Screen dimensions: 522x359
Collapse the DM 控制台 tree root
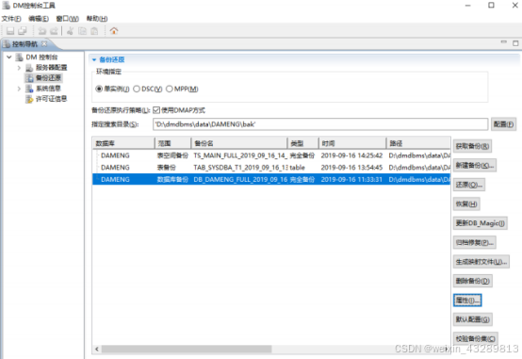tap(9, 57)
